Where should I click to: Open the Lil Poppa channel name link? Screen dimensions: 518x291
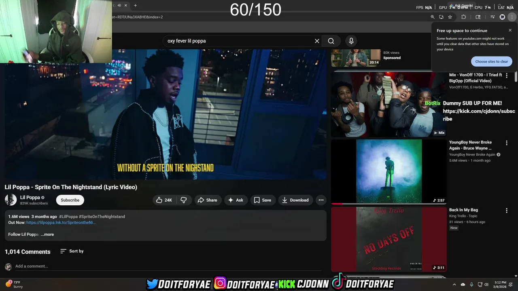click(x=30, y=198)
